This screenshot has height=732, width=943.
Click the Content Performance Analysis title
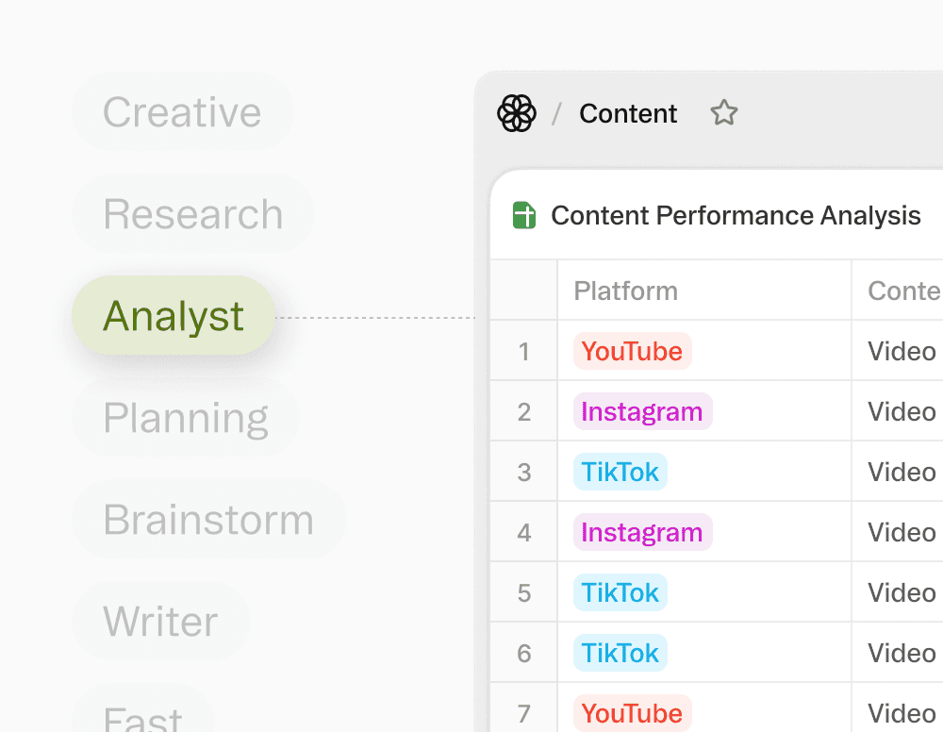(736, 216)
